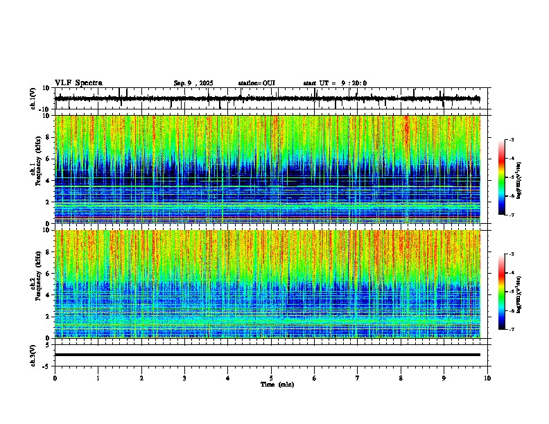Click the "ch.3(V)" axis label
Image resolution: width=549 pixels, height=424 pixels.
tap(33, 356)
